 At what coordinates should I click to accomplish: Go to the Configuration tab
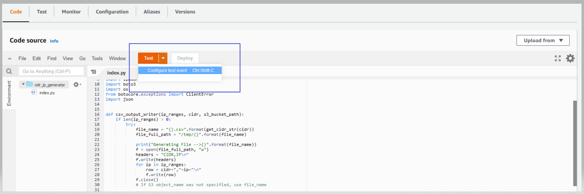(112, 12)
